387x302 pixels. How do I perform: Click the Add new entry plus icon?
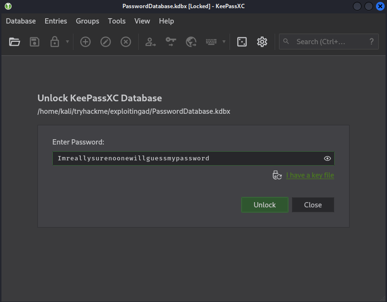coord(85,42)
